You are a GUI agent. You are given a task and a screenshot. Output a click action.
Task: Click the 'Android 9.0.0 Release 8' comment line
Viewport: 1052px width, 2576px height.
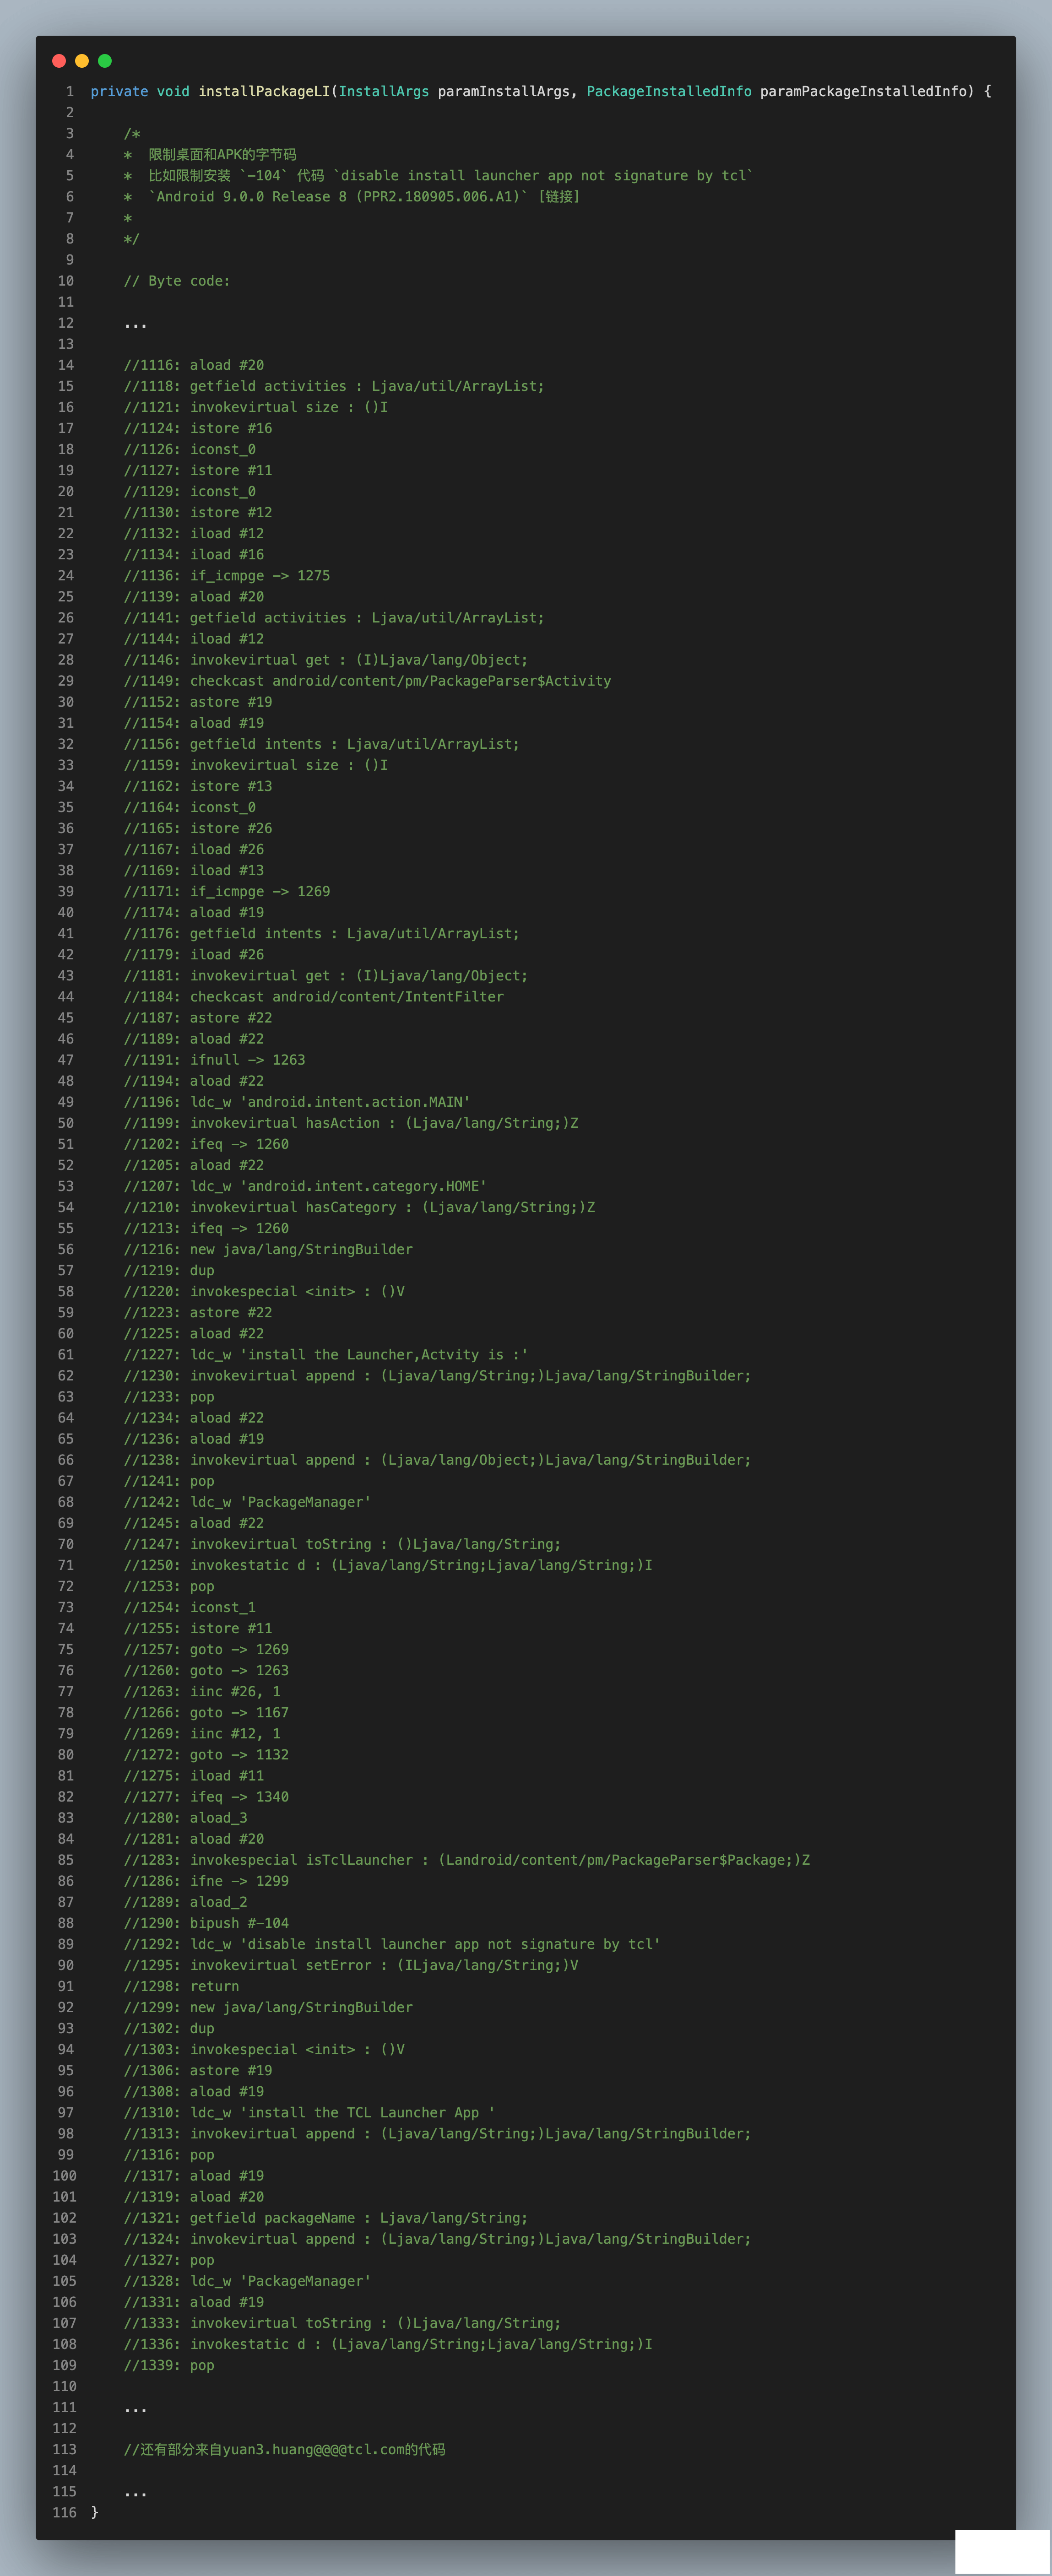[351, 196]
